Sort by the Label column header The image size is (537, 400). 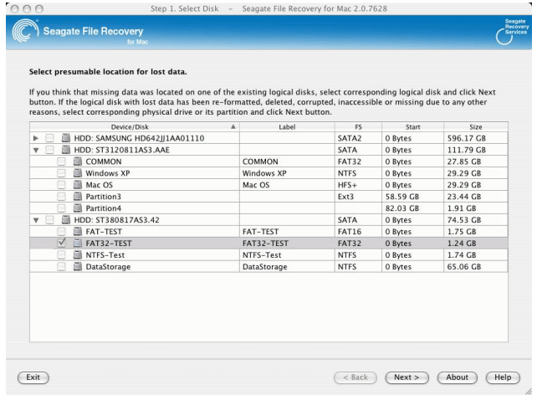point(287,127)
